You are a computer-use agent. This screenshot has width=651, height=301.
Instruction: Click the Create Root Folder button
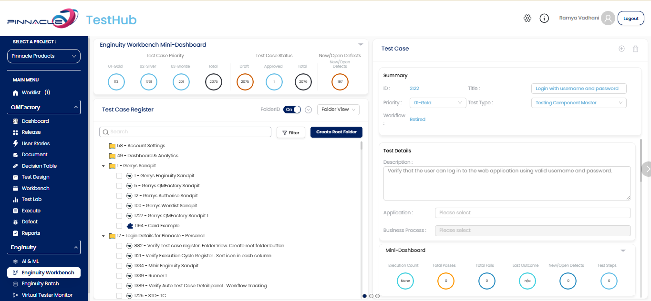point(336,132)
